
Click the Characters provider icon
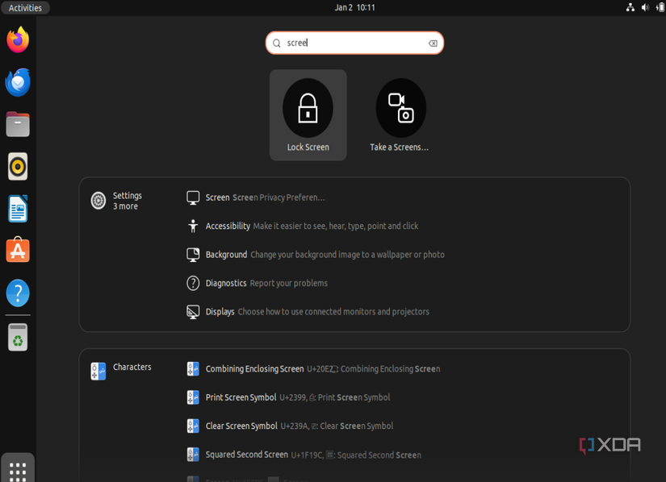pos(98,372)
